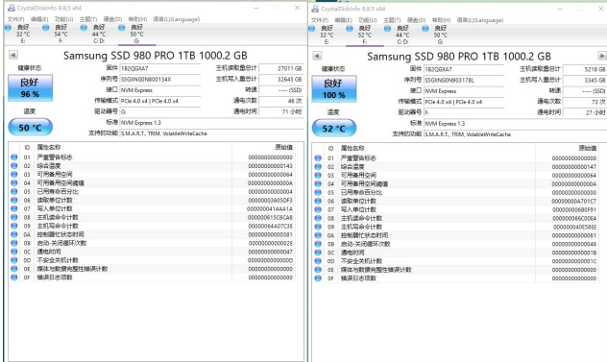
Task: Click the 52 °C temperature button
Action: [x=334, y=128]
